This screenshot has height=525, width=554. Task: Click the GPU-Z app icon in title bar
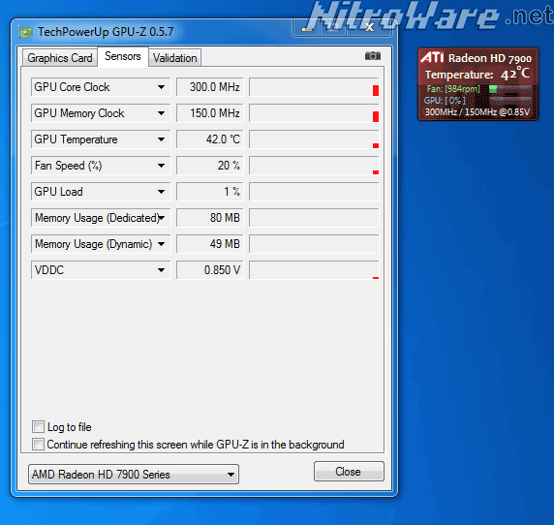click(x=25, y=32)
